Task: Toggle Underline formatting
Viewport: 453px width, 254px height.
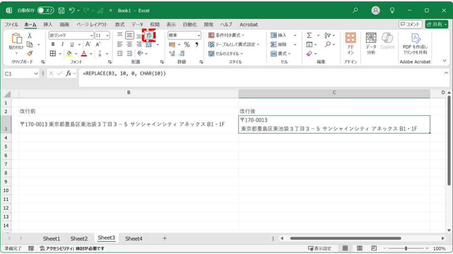Action: click(x=72, y=45)
